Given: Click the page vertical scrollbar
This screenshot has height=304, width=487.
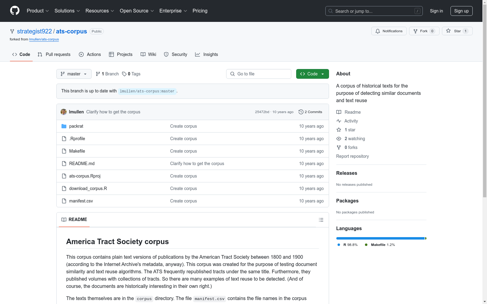Looking at the screenshot, I should (485, 152).
